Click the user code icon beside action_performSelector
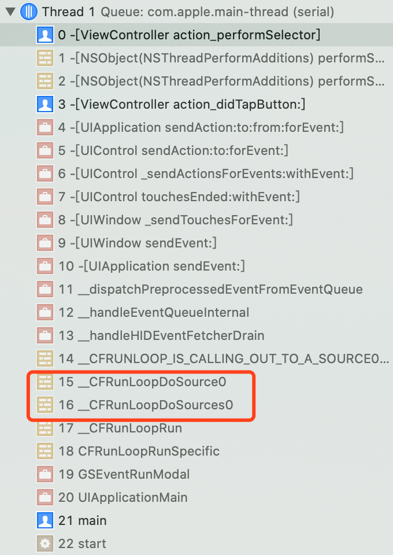The height and width of the screenshot is (555, 393). (x=45, y=35)
